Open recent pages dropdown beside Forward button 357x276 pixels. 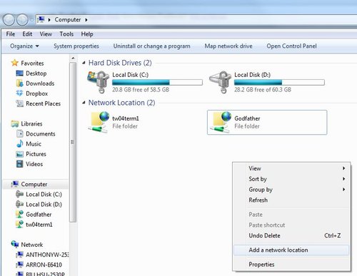32,20
